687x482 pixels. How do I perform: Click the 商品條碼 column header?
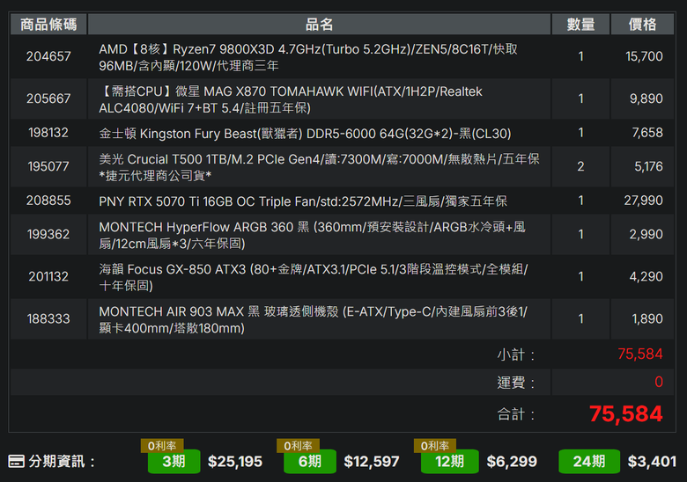coord(48,24)
